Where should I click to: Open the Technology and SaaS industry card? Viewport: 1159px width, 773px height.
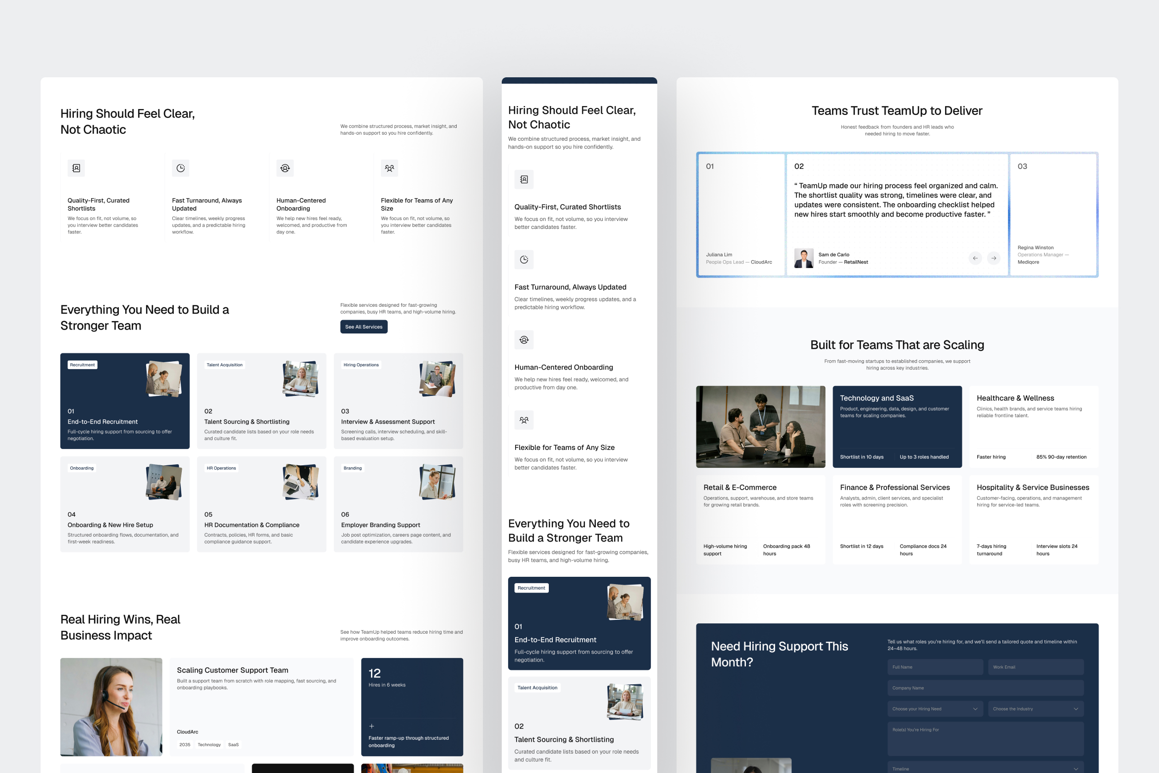(x=897, y=427)
